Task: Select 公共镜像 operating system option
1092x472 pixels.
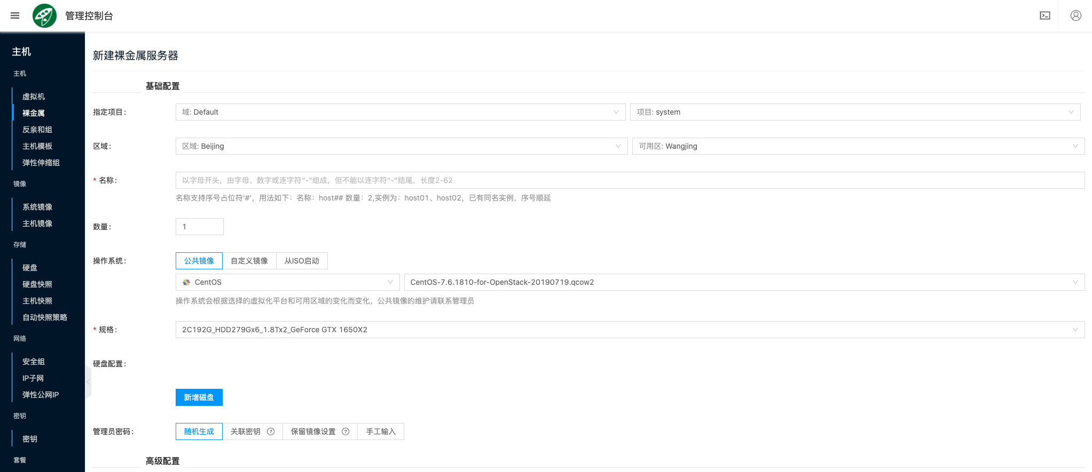Action: [x=199, y=261]
